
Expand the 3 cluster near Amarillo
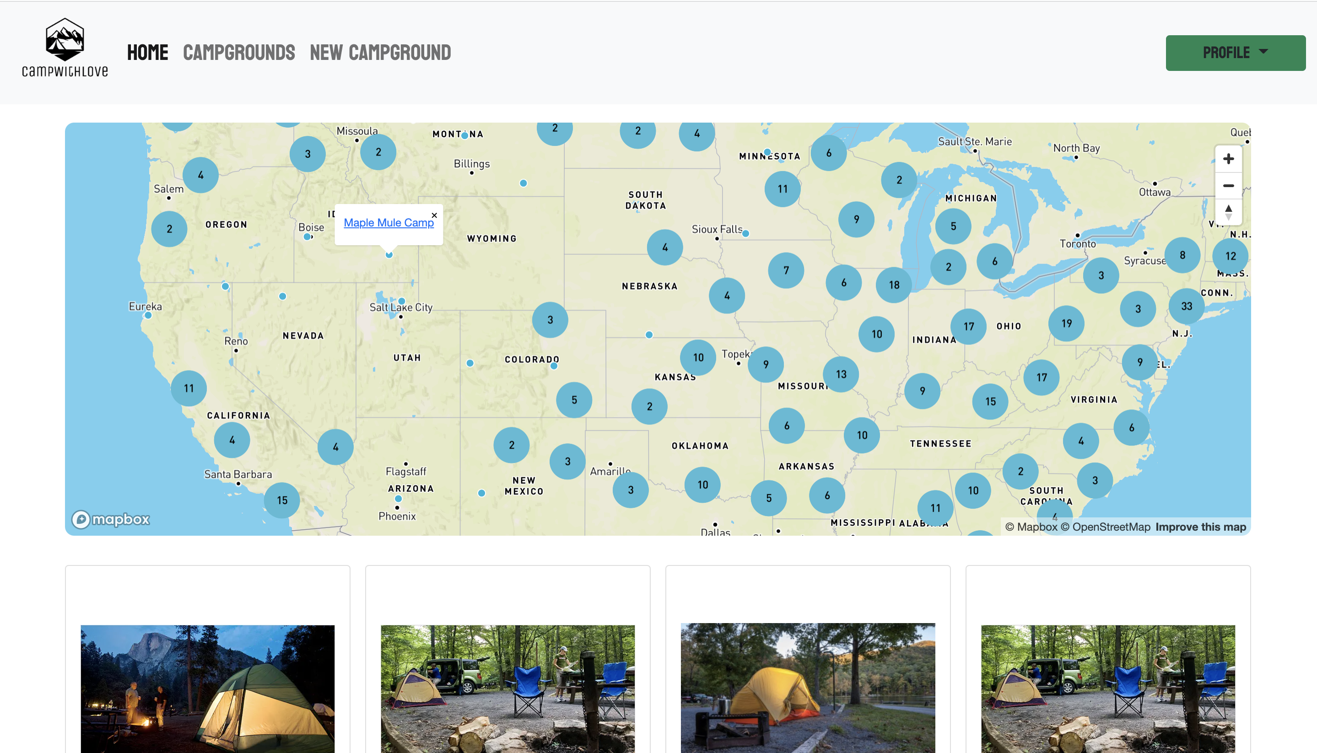coord(631,490)
